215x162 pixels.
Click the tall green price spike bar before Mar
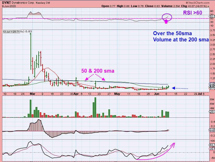point(31,51)
